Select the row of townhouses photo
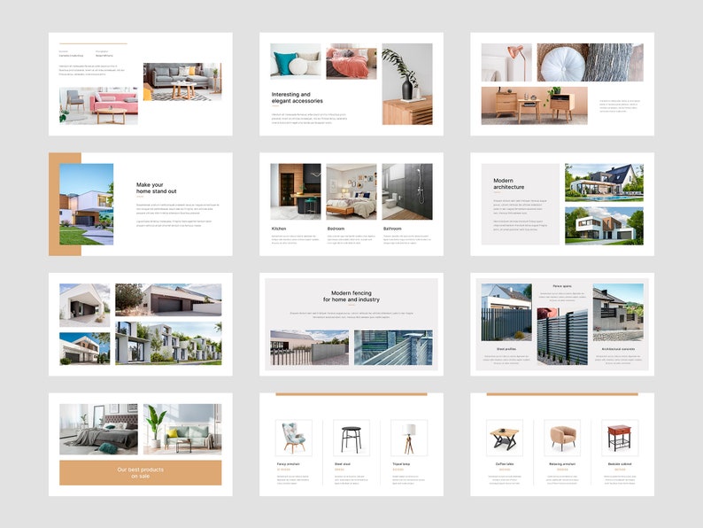703x528 pixels. pos(168,343)
